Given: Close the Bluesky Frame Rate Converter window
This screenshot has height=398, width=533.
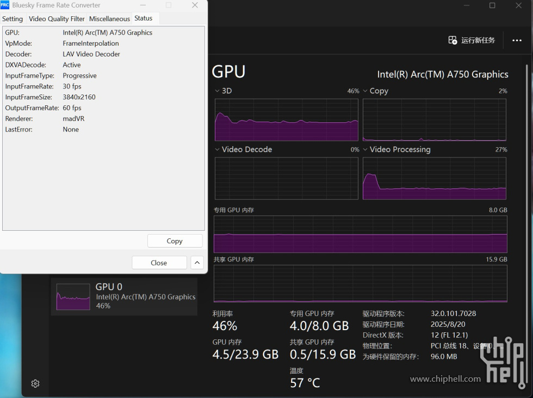Looking at the screenshot, I should click(195, 5).
